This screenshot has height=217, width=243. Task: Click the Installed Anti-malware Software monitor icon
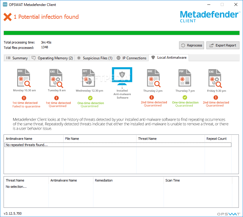[x=122, y=76]
